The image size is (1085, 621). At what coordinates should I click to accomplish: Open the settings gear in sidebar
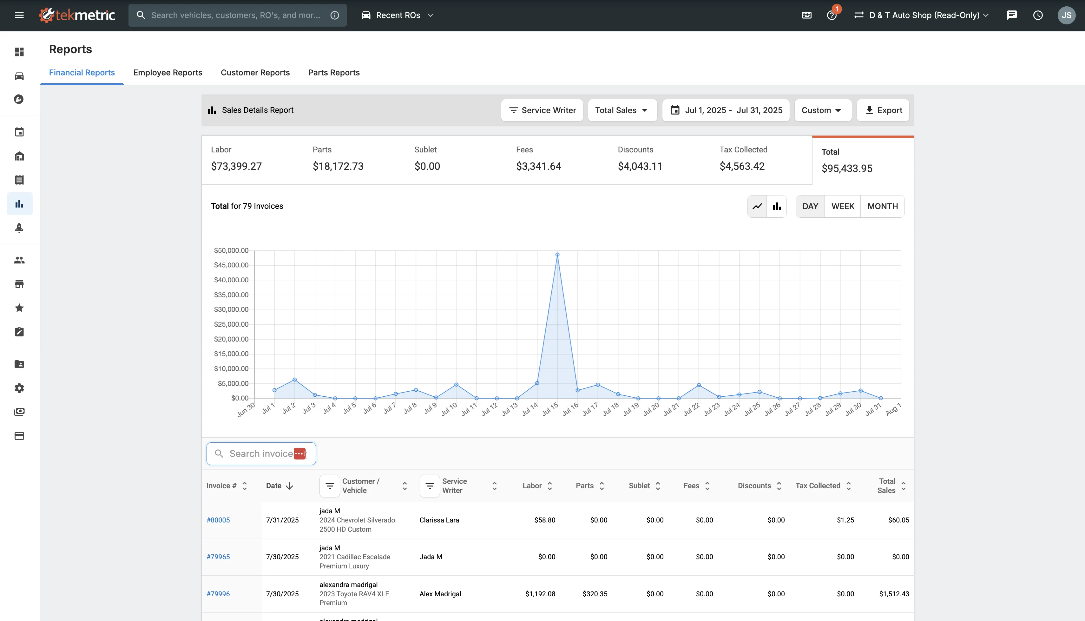click(19, 388)
